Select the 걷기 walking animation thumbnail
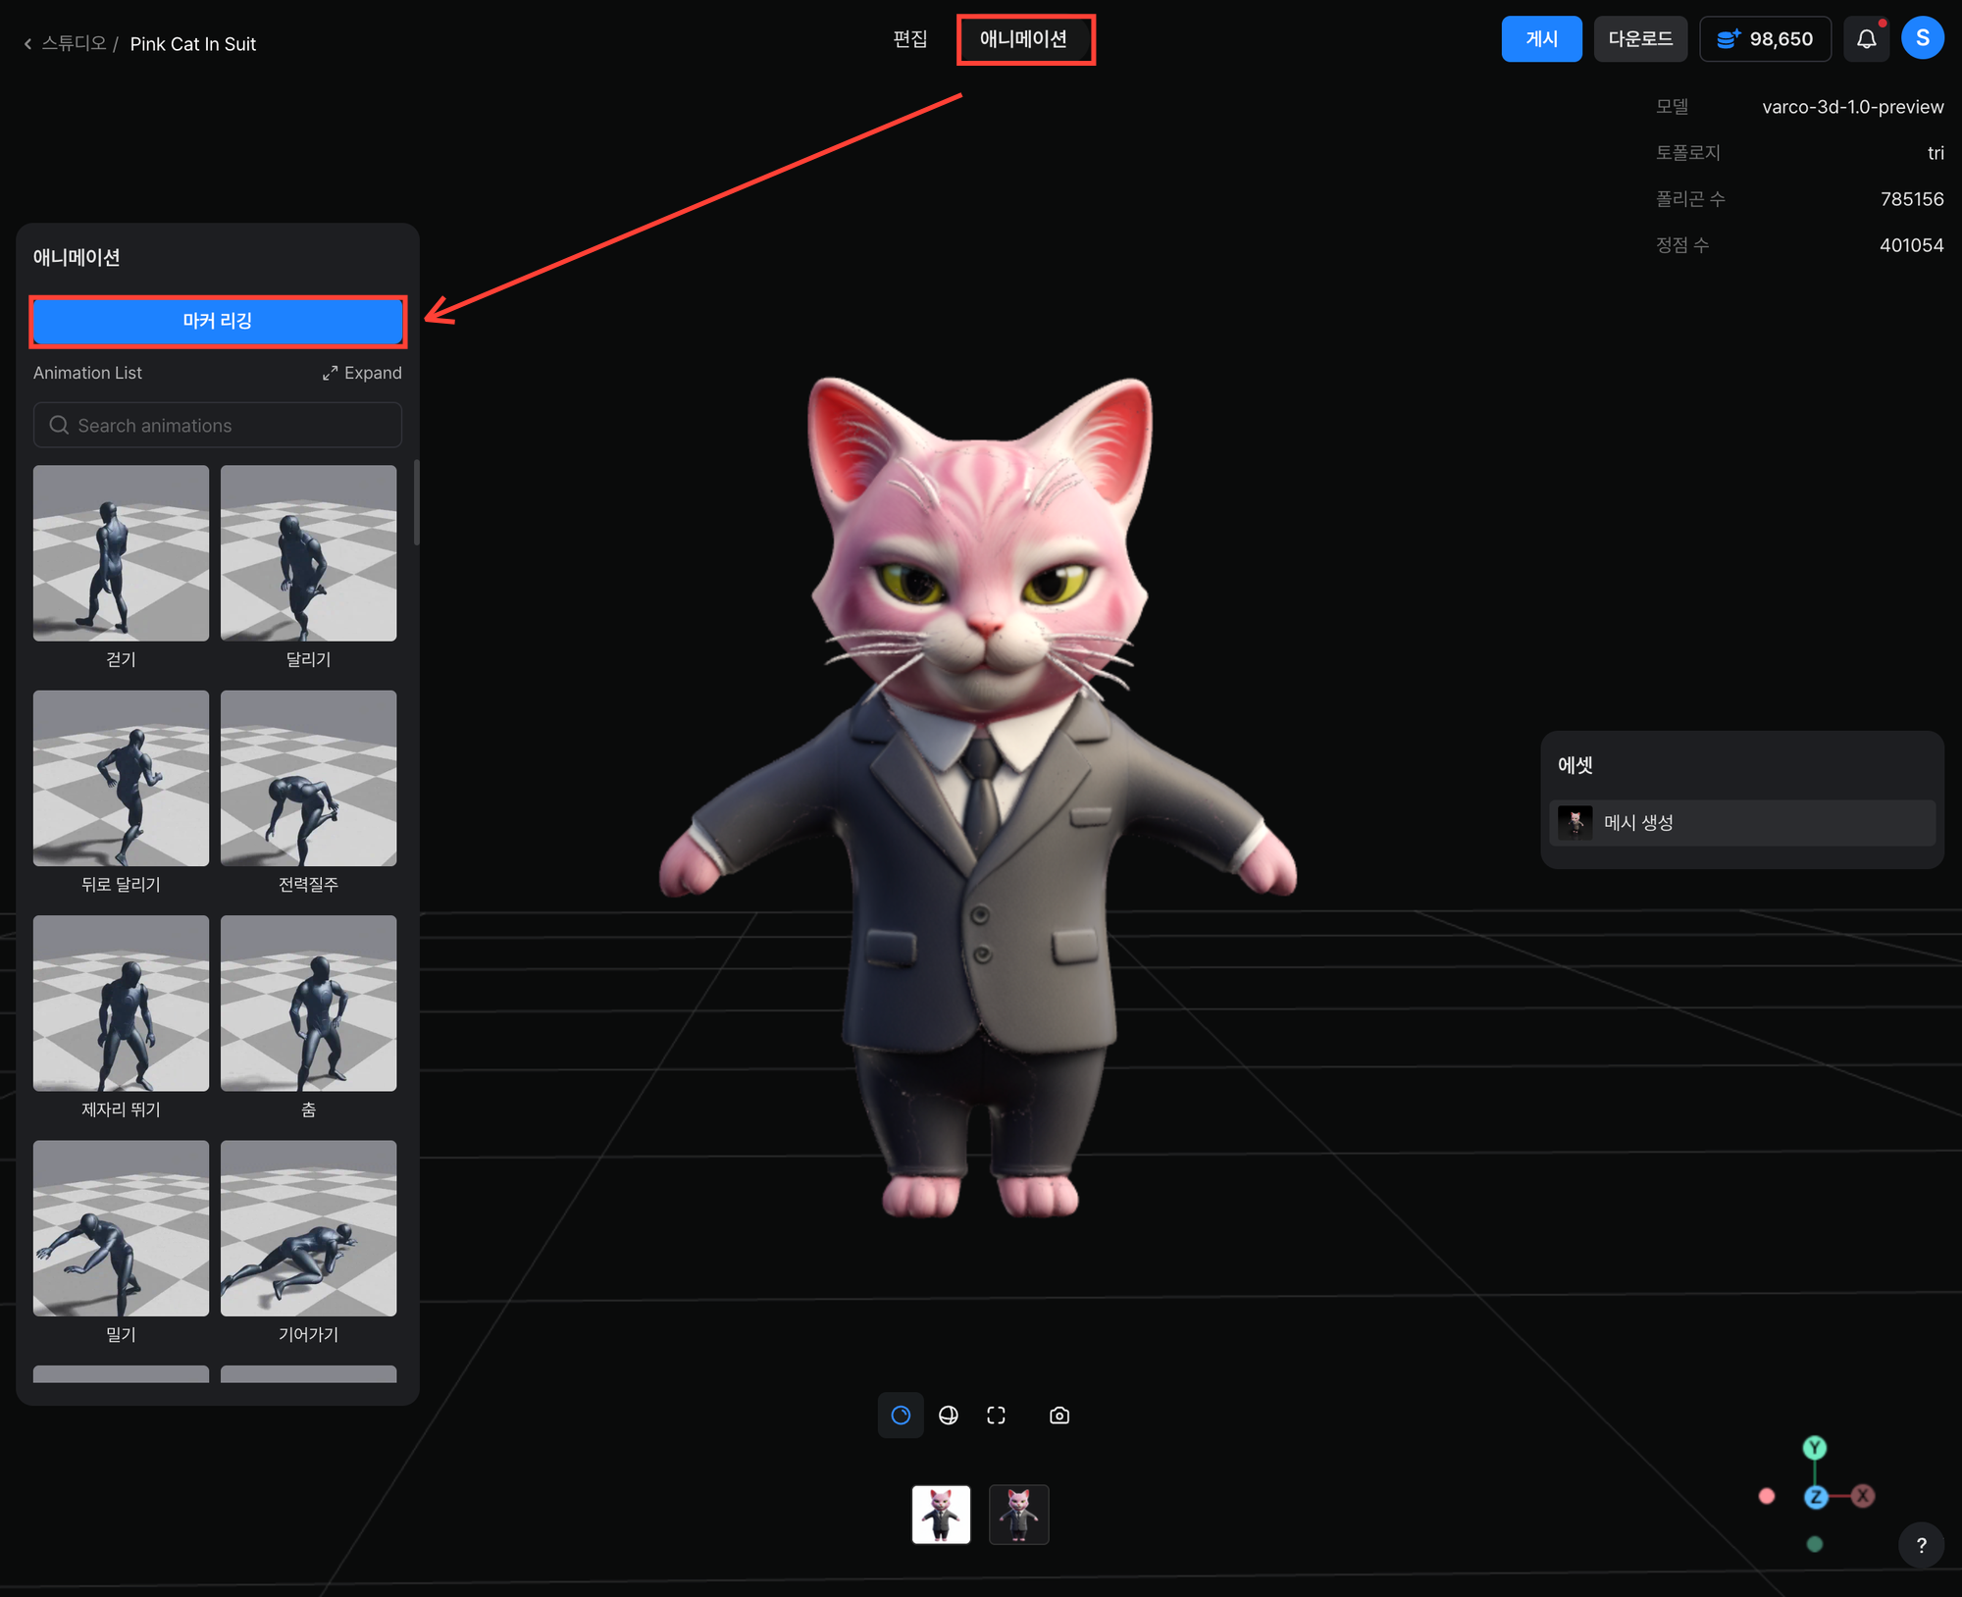 click(121, 553)
